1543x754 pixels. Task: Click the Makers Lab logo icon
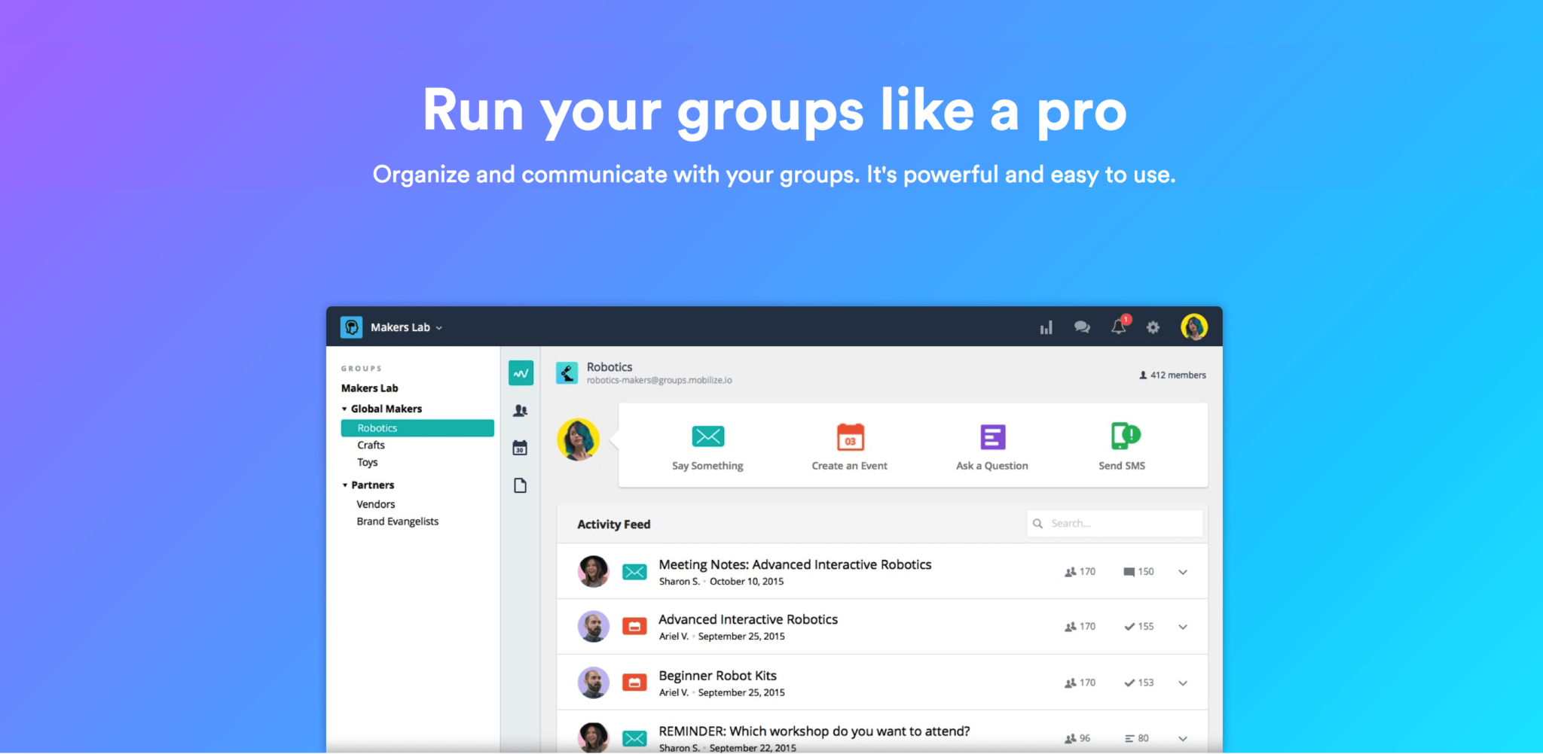[351, 327]
